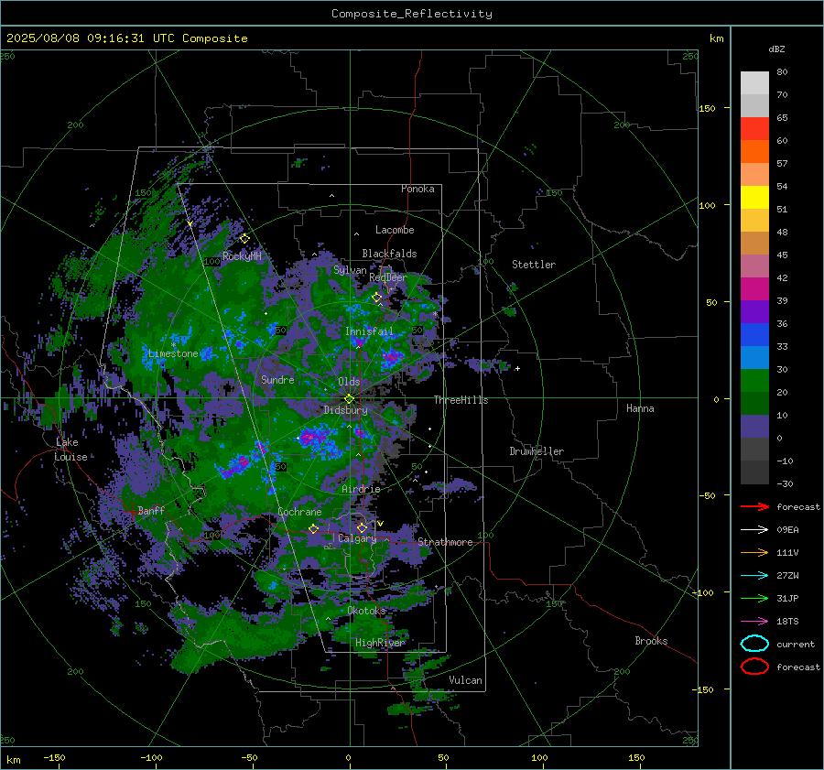Click the ThreeHills label
This screenshot has height=770, width=824.
click(461, 400)
